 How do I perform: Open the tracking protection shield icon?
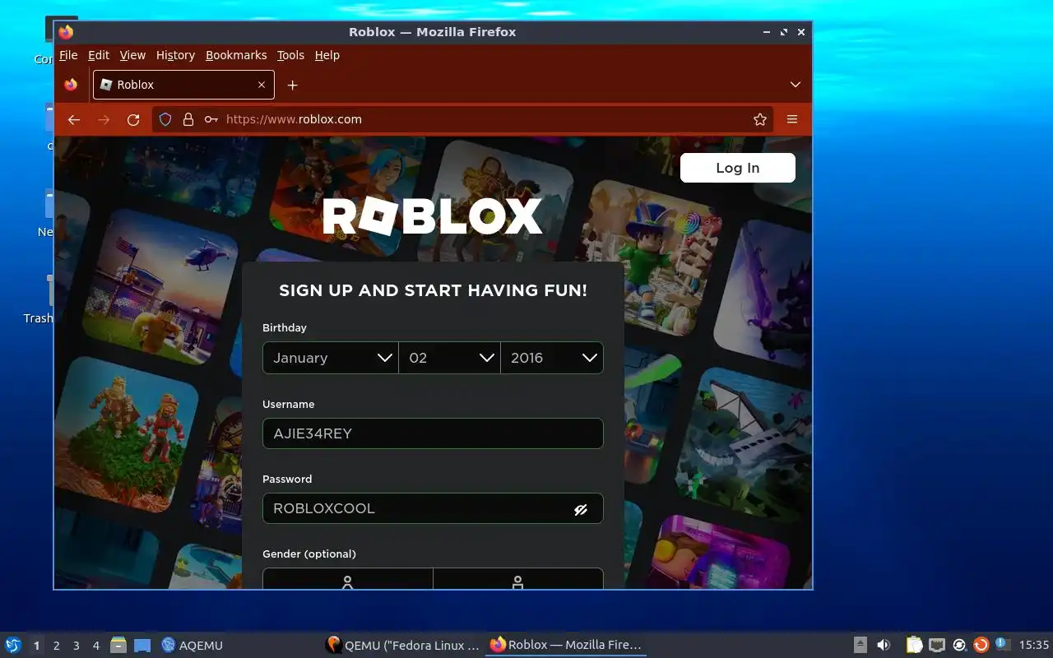[x=165, y=119]
